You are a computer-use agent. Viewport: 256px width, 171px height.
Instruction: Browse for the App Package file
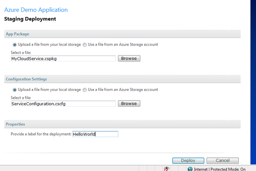(x=129, y=58)
